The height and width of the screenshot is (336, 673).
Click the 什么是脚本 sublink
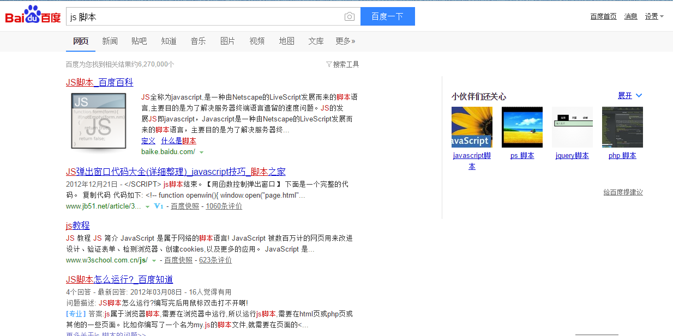coord(178,140)
